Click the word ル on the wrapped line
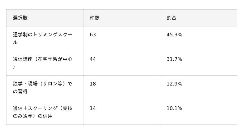The width and height of the screenshot is (249, 134). [15, 42]
